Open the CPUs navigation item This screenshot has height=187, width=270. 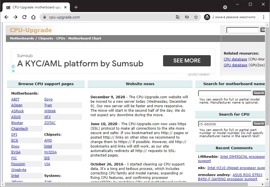pos(61,38)
